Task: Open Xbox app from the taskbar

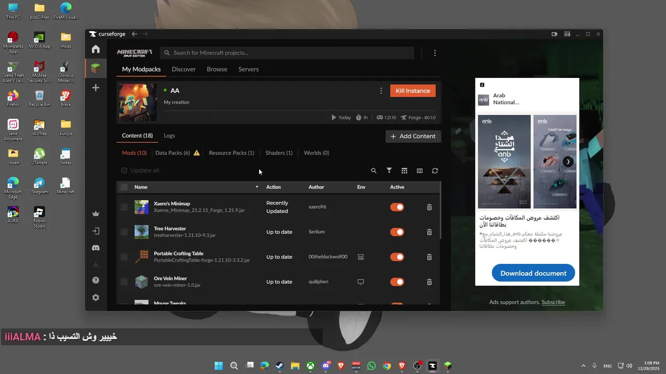Action: [310, 366]
